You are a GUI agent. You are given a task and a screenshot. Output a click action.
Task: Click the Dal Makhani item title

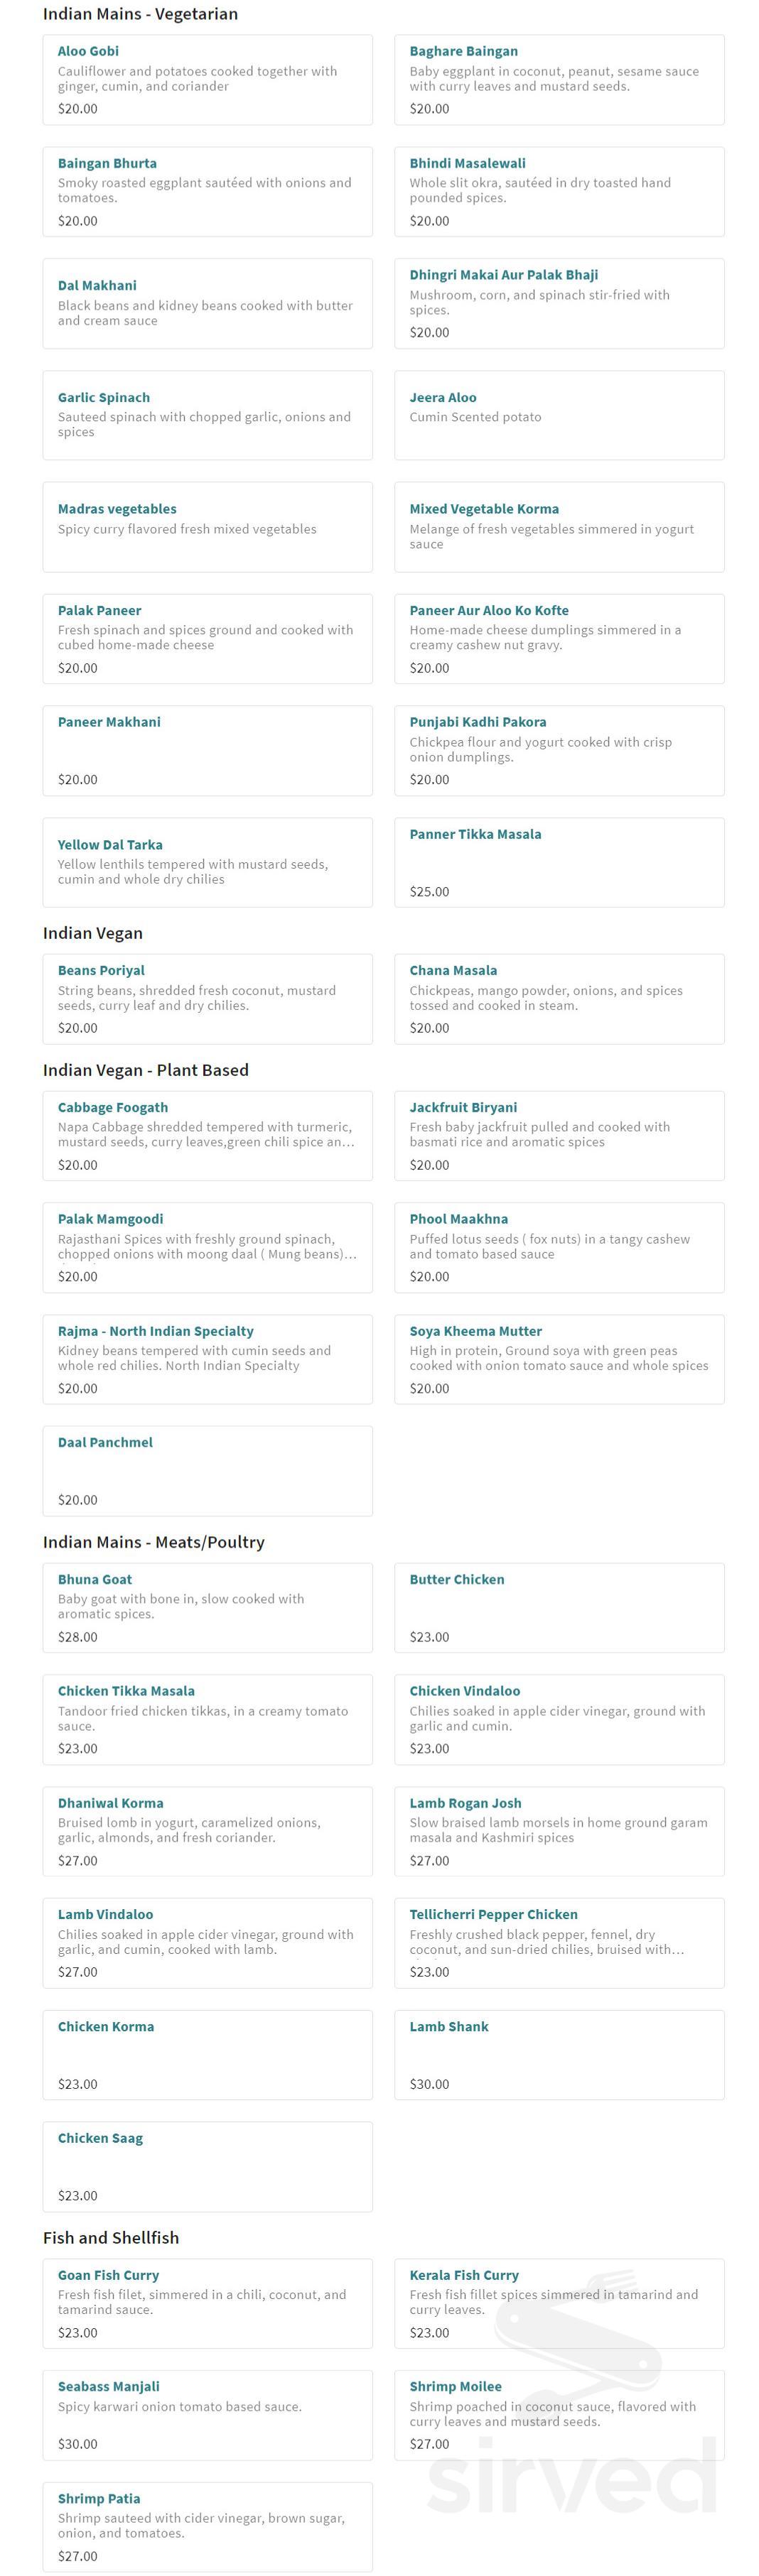point(97,286)
